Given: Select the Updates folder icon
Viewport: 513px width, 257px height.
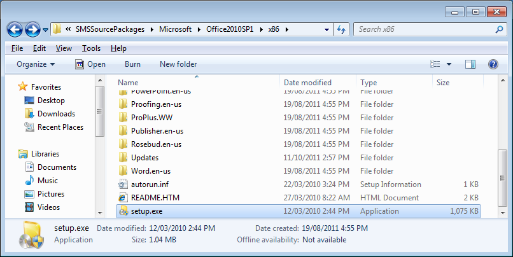Looking at the screenshot, I should pyautogui.click(x=123, y=158).
